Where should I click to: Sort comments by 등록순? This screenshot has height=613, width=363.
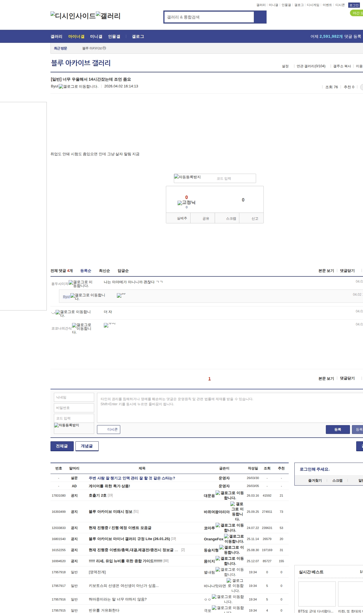coord(86,271)
